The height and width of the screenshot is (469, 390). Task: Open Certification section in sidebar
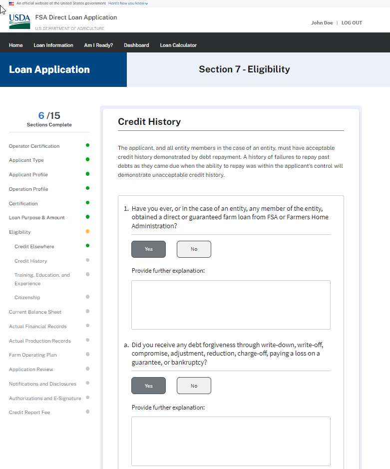pyautogui.click(x=23, y=203)
